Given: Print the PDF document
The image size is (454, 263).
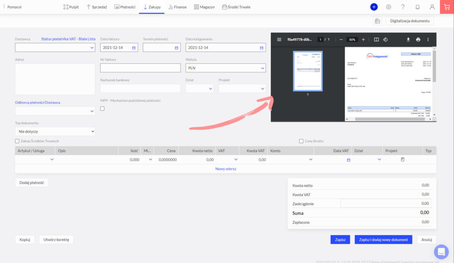Looking at the screenshot, I should click(x=418, y=39).
